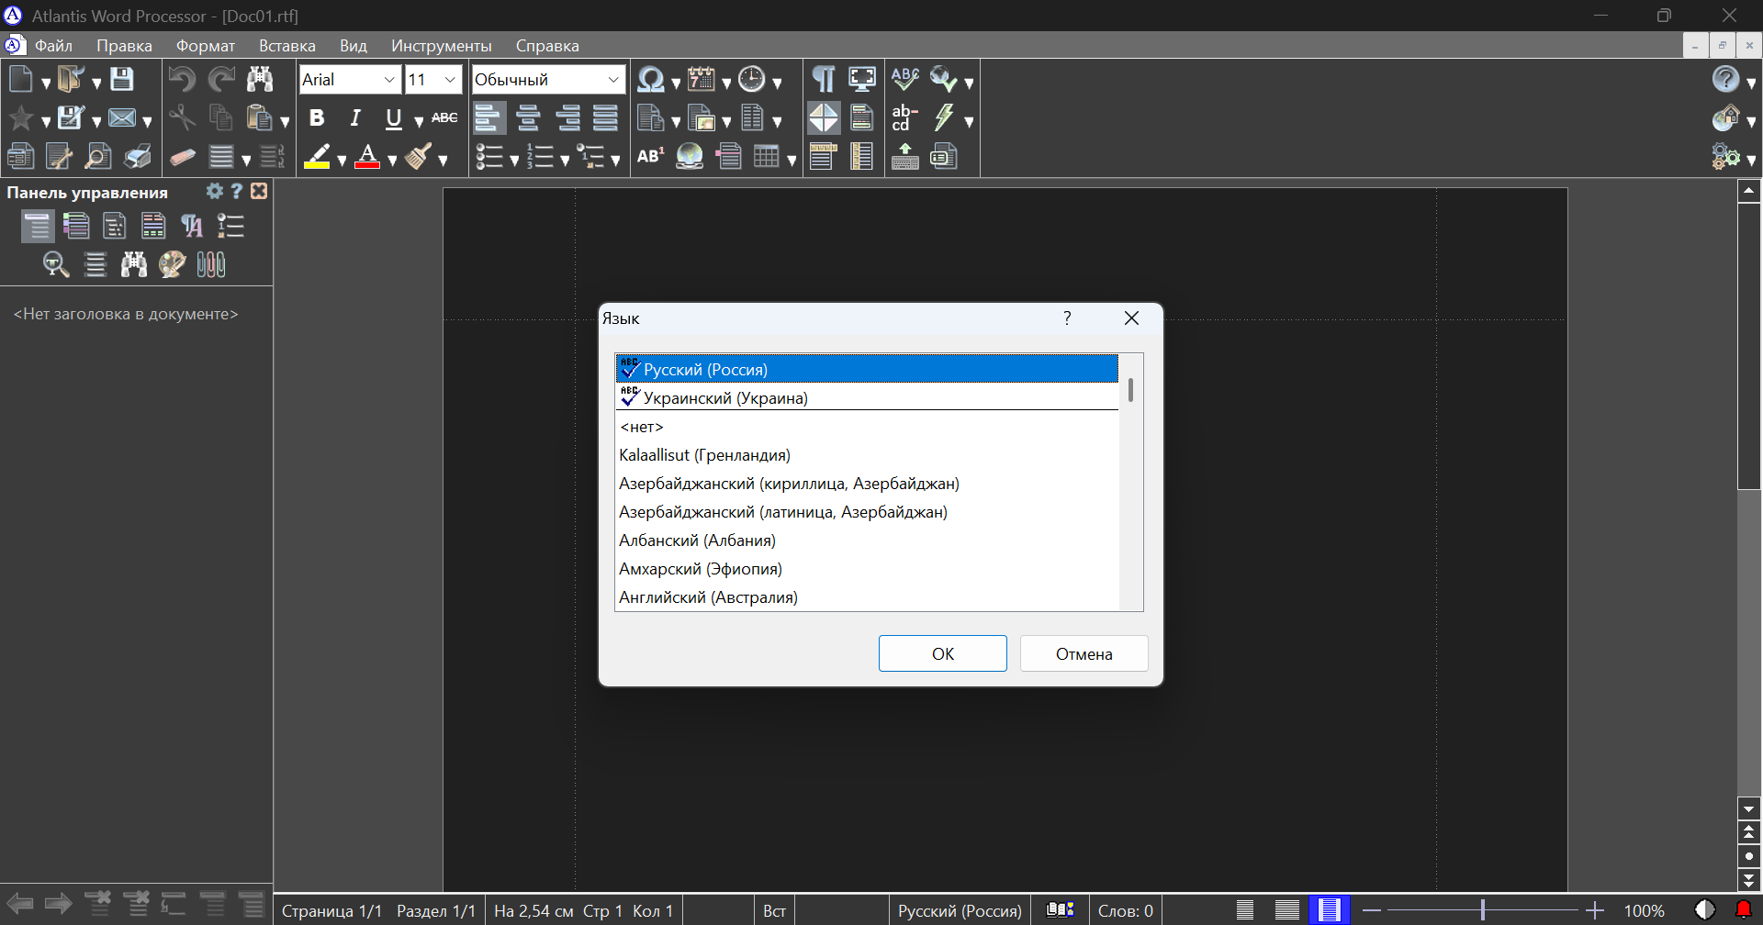Image resolution: width=1763 pixels, height=925 pixels.
Task: Click the footnote AB1 icon
Action: [x=650, y=157]
